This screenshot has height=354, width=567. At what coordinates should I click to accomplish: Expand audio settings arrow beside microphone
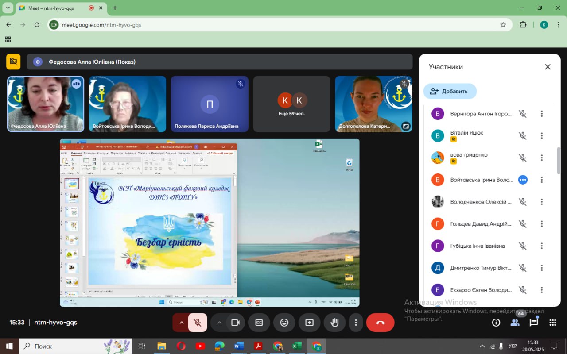pos(181,323)
